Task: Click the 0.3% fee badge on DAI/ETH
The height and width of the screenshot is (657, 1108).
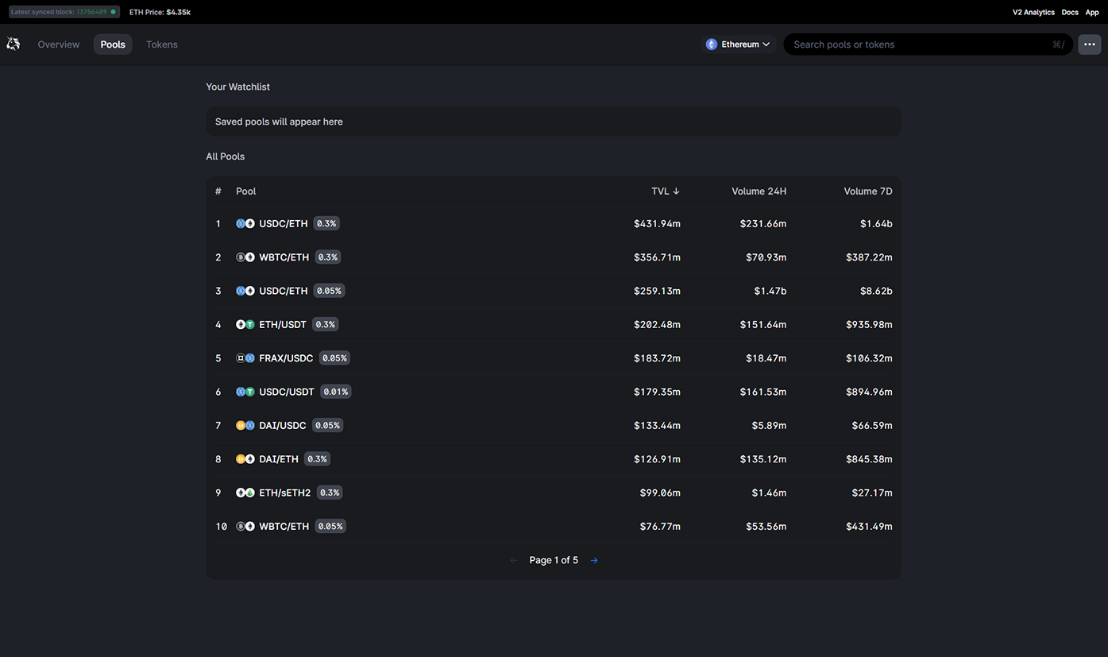Action: point(317,459)
